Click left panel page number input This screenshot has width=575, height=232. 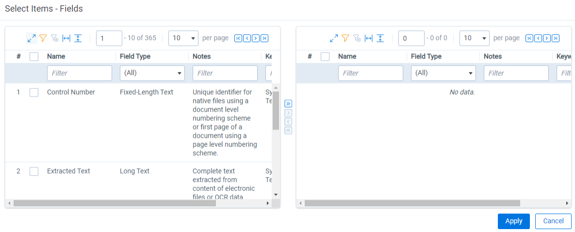109,38
